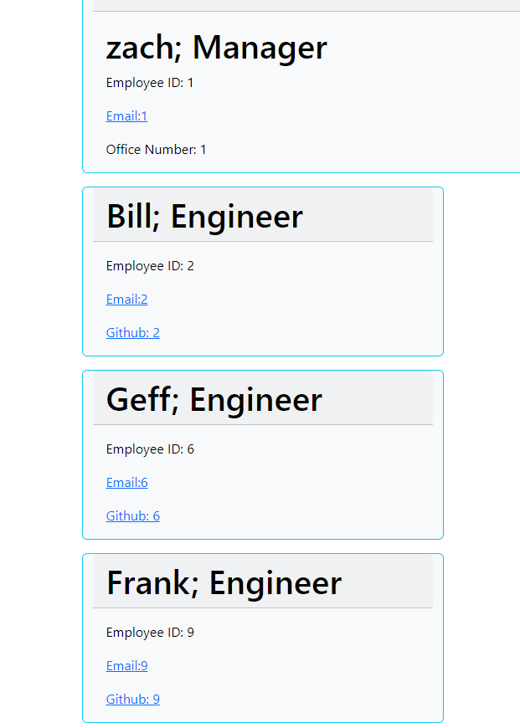The image size is (520, 728).
Task: Click the Employee ID: 6 text for Geff
Action: pos(150,449)
